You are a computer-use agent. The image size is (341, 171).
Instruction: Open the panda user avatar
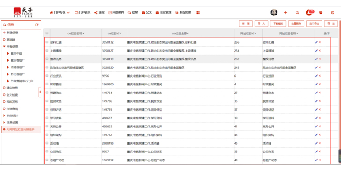tap(274, 12)
